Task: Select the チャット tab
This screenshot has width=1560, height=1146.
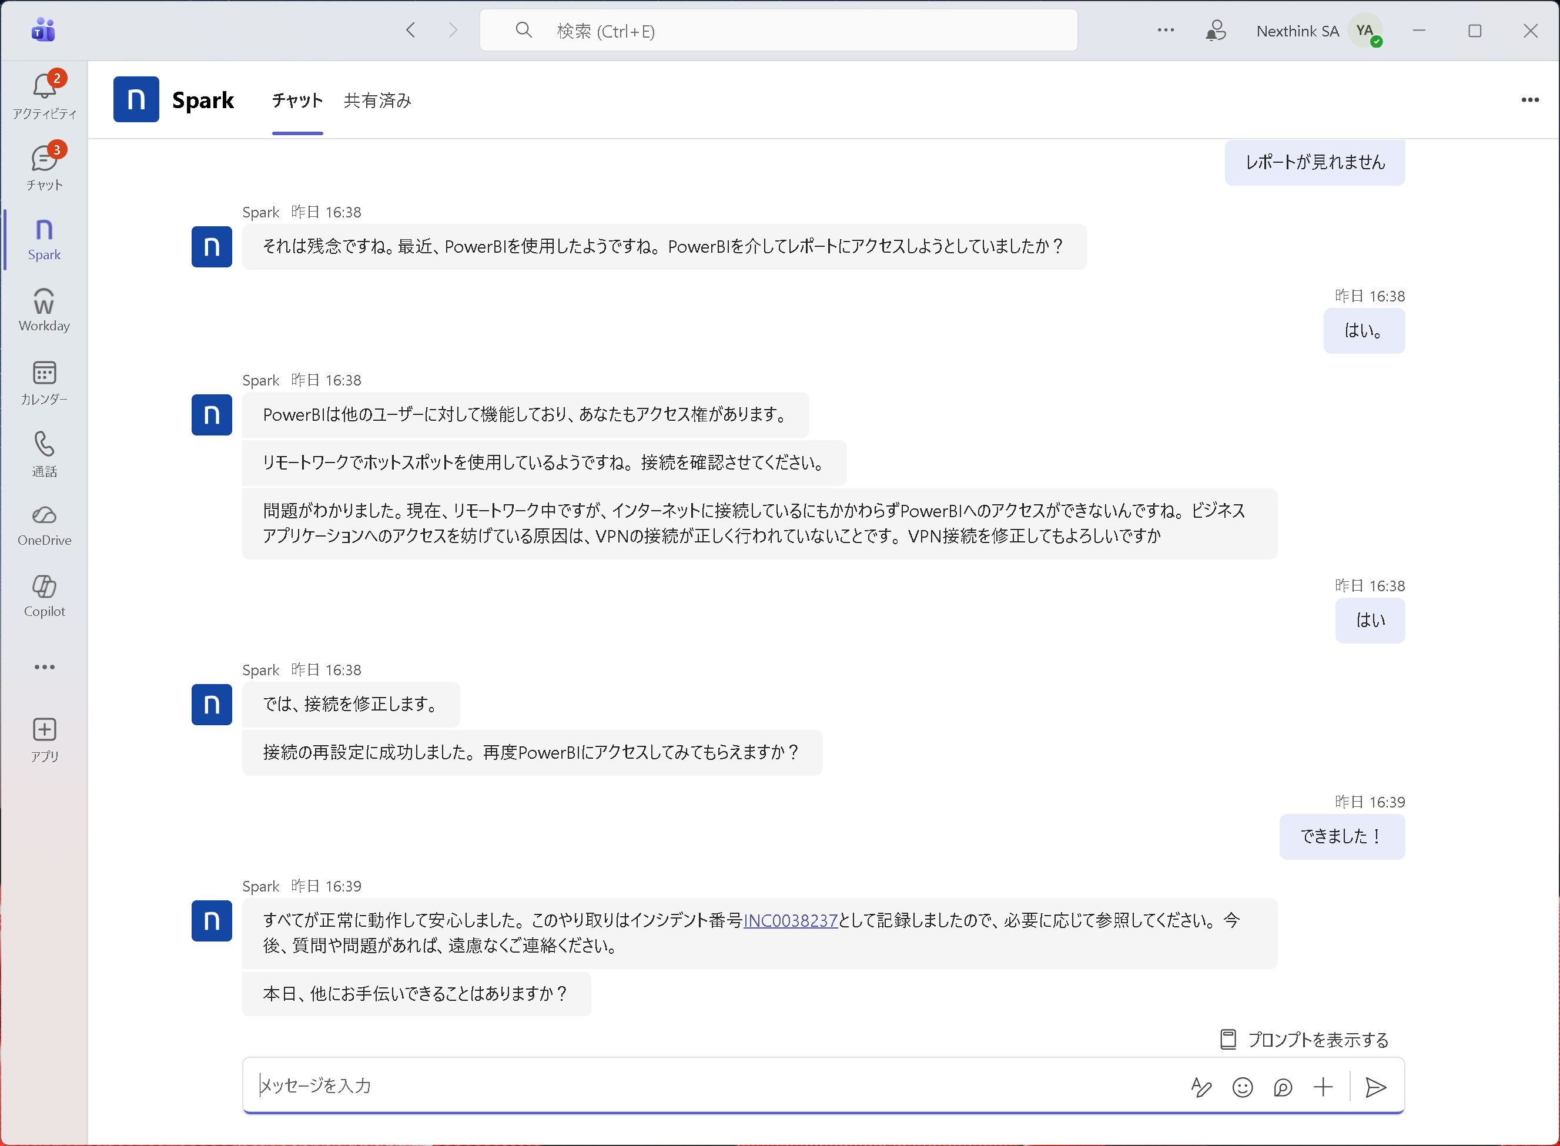Action: tap(297, 100)
